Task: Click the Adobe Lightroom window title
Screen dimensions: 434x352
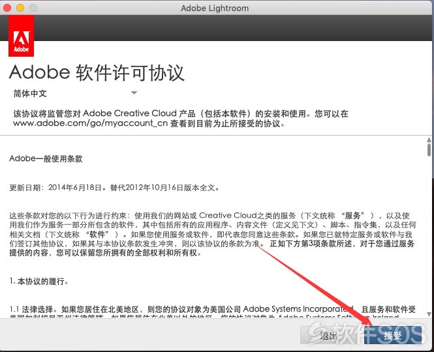Action: point(215,8)
